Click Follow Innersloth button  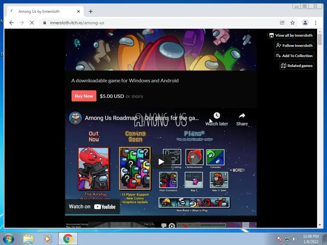(x=294, y=45)
